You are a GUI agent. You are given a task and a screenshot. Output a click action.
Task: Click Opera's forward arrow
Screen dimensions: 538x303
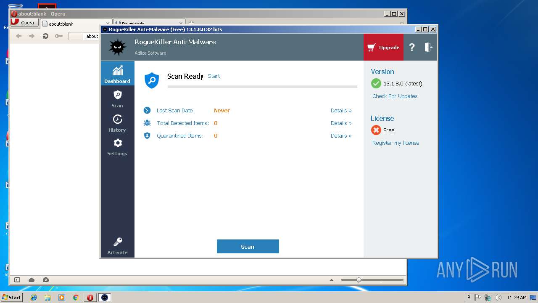[32, 36]
